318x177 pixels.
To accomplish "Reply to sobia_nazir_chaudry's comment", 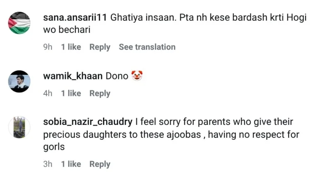I will coord(100,164).
